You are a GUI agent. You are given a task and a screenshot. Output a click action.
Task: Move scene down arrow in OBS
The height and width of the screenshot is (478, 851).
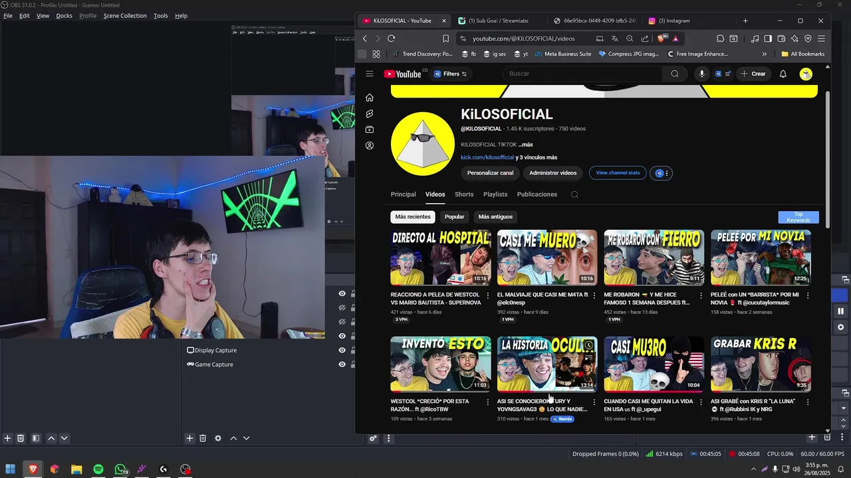click(64, 438)
